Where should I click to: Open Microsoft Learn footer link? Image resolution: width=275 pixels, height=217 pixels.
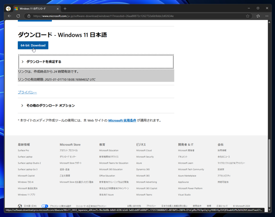185,163
